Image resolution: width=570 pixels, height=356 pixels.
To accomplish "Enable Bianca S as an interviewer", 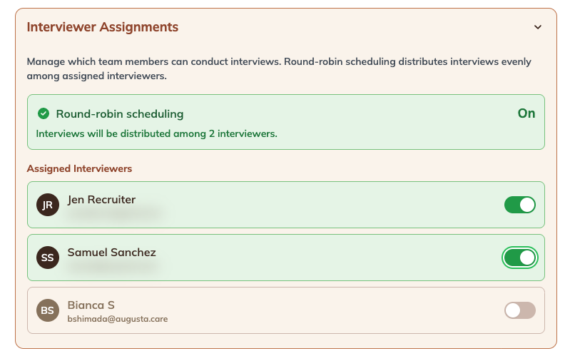I will coord(520,310).
